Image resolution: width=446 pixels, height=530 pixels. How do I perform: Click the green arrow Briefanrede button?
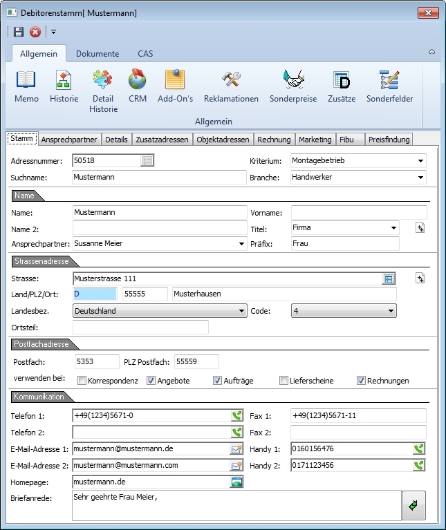[x=414, y=505]
